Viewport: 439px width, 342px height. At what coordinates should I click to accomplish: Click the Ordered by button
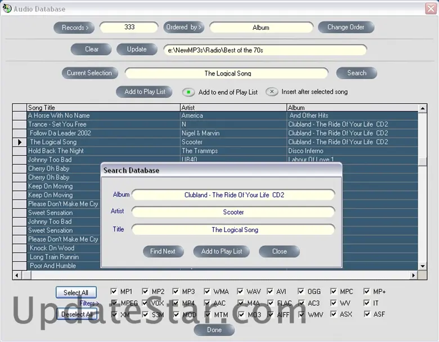[x=183, y=27]
